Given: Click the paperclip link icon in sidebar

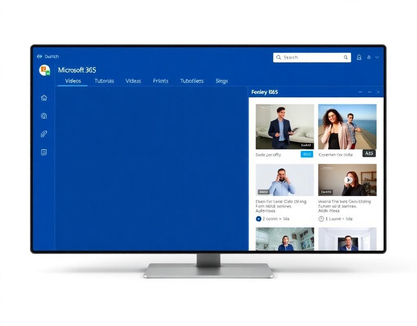Looking at the screenshot, I should point(44,134).
